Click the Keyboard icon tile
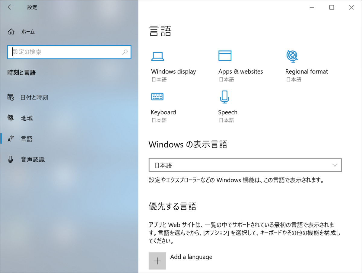The image size is (362, 273). (157, 97)
